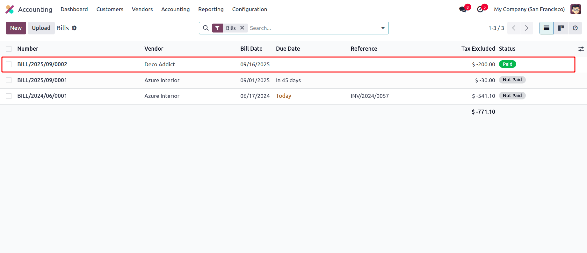
Task: Open optional columns settings icon
Action: click(x=581, y=49)
